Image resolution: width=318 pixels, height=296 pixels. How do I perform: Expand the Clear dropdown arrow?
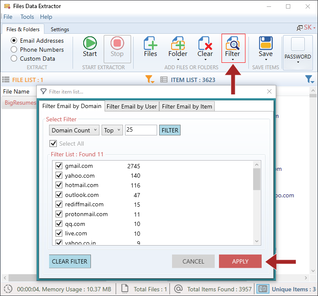tap(205, 60)
